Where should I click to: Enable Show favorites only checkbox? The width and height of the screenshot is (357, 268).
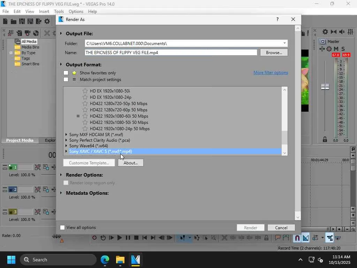click(66, 73)
